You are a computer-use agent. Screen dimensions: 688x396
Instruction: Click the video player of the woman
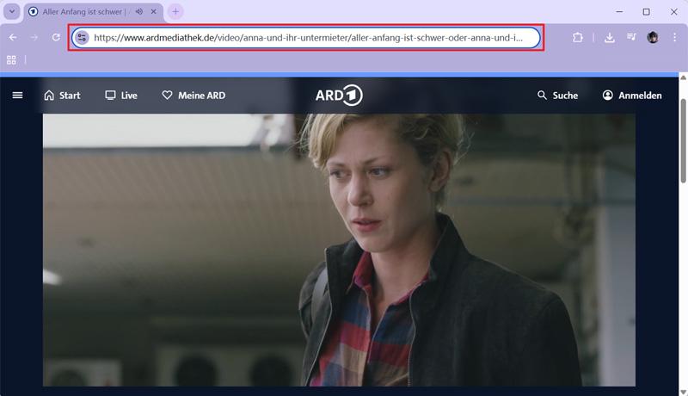pyautogui.click(x=339, y=250)
